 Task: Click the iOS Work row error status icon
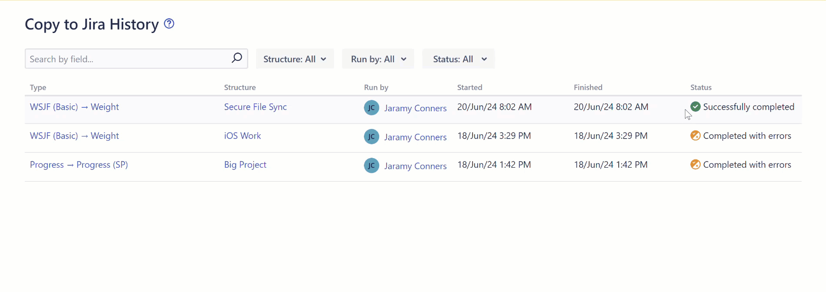pos(695,136)
